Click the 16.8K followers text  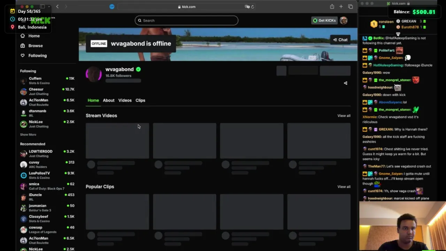coord(118,76)
